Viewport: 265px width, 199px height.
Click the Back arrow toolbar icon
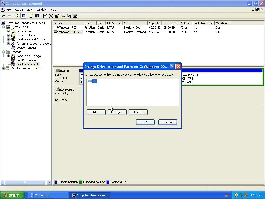coord(3,16)
